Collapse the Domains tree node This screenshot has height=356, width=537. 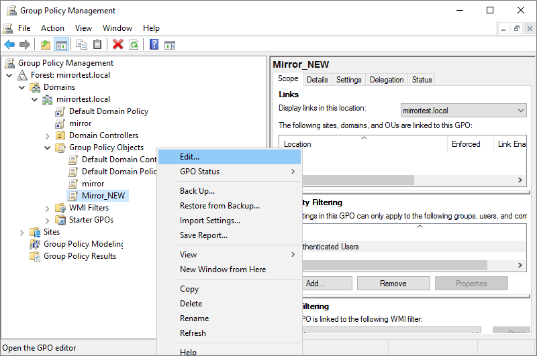[x=22, y=88]
